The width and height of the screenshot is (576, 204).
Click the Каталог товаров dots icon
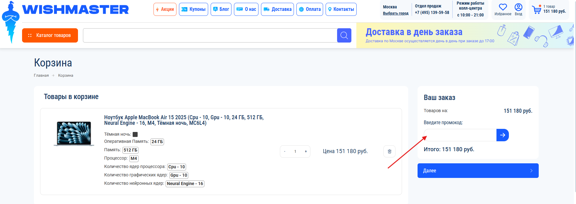pos(30,35)
